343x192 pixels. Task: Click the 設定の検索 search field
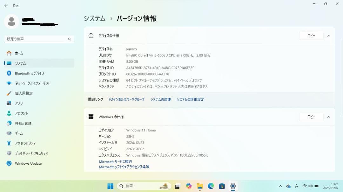[39, 39]
